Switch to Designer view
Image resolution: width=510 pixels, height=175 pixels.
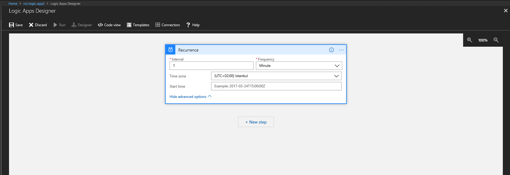click(82, 25)
